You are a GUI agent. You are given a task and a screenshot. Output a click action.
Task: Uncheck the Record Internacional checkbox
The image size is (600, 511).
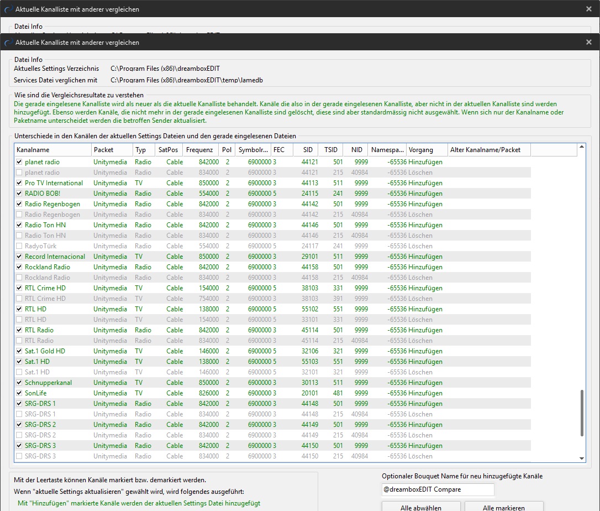coord(20,257)
